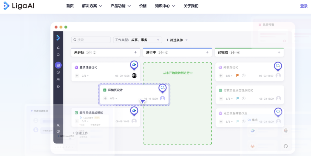
Task: Open the 邮件系统集成通知 card title
Action: (x=91, y=113)
